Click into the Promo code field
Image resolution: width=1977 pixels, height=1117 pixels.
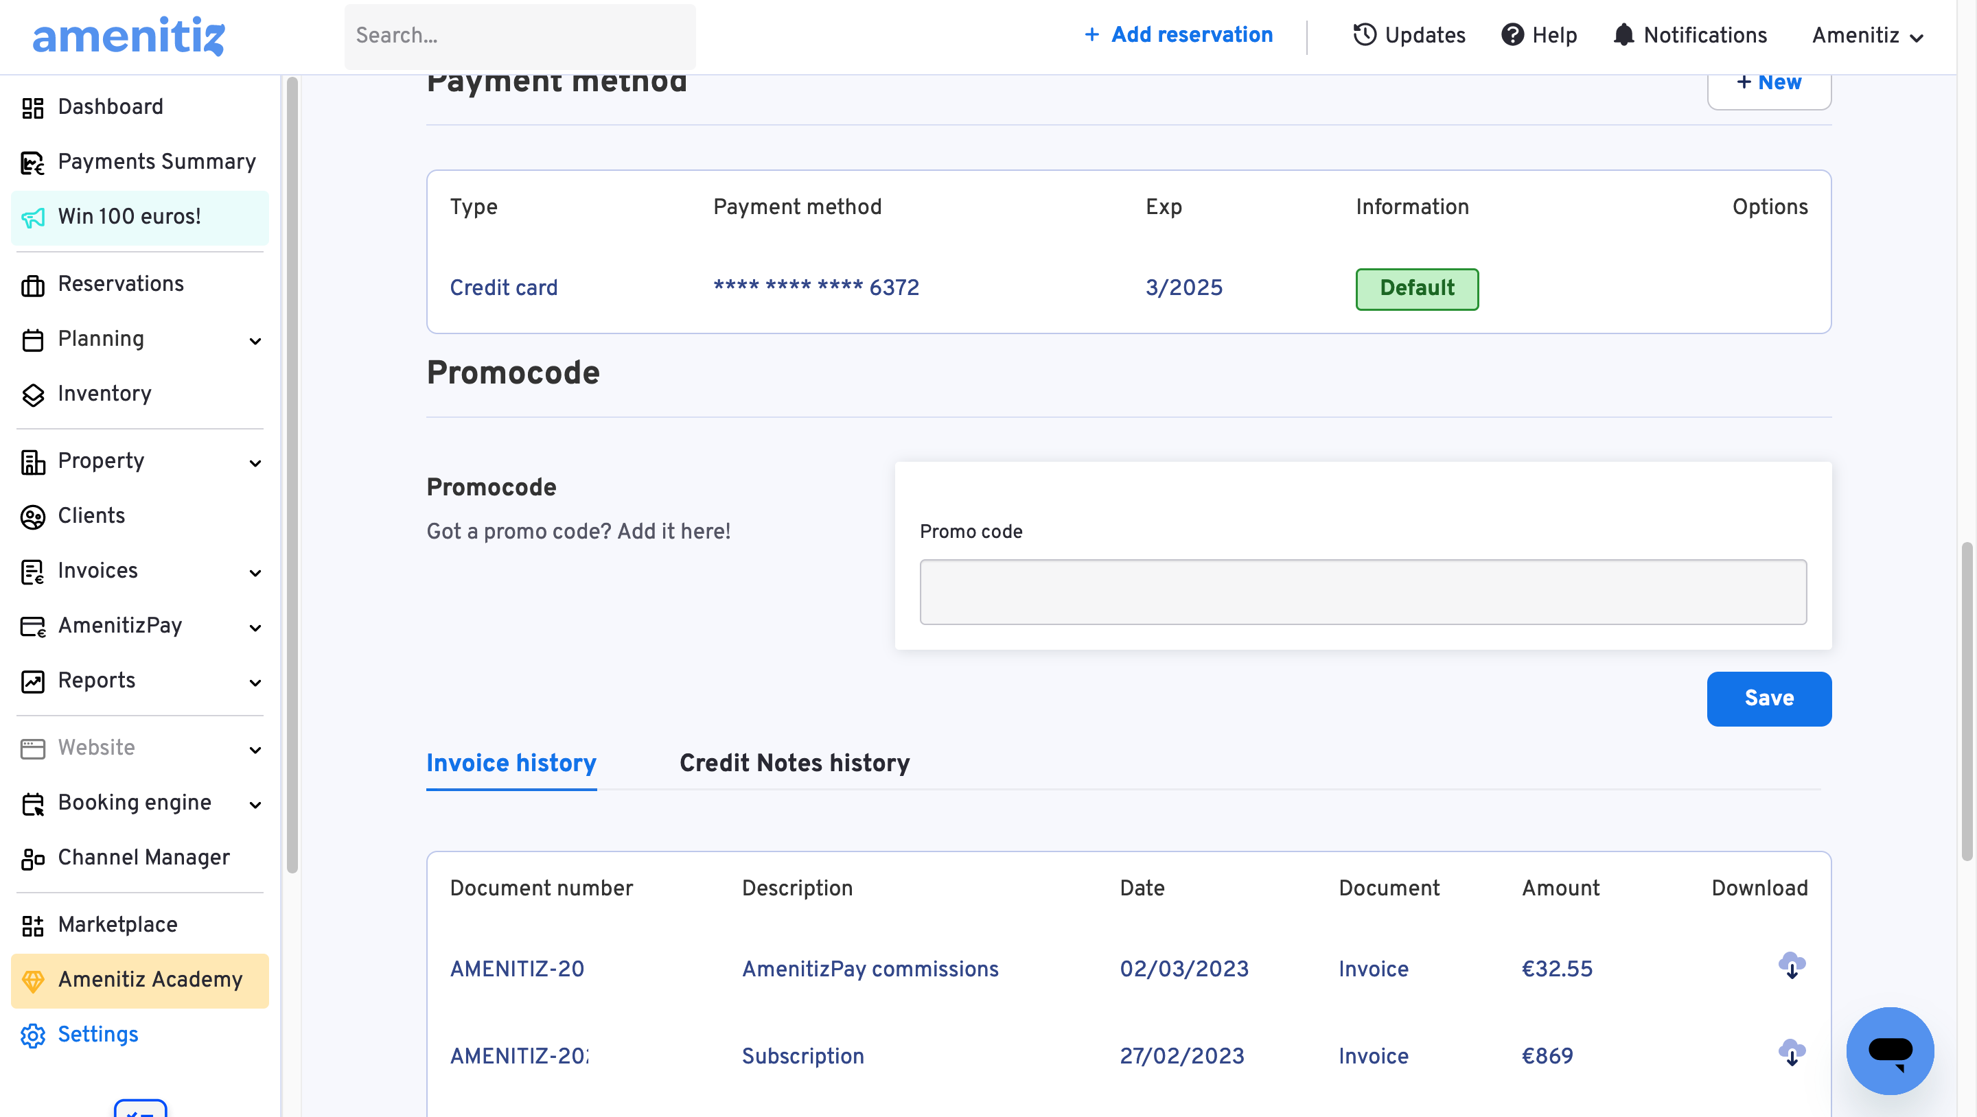[x=1363, y=592]
